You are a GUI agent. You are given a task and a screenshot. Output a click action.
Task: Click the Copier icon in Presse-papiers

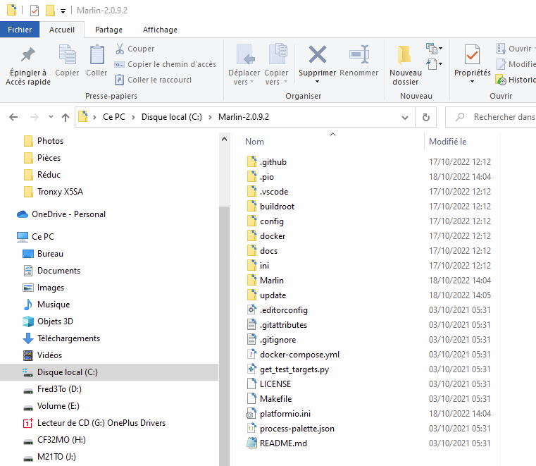[68, 55]
